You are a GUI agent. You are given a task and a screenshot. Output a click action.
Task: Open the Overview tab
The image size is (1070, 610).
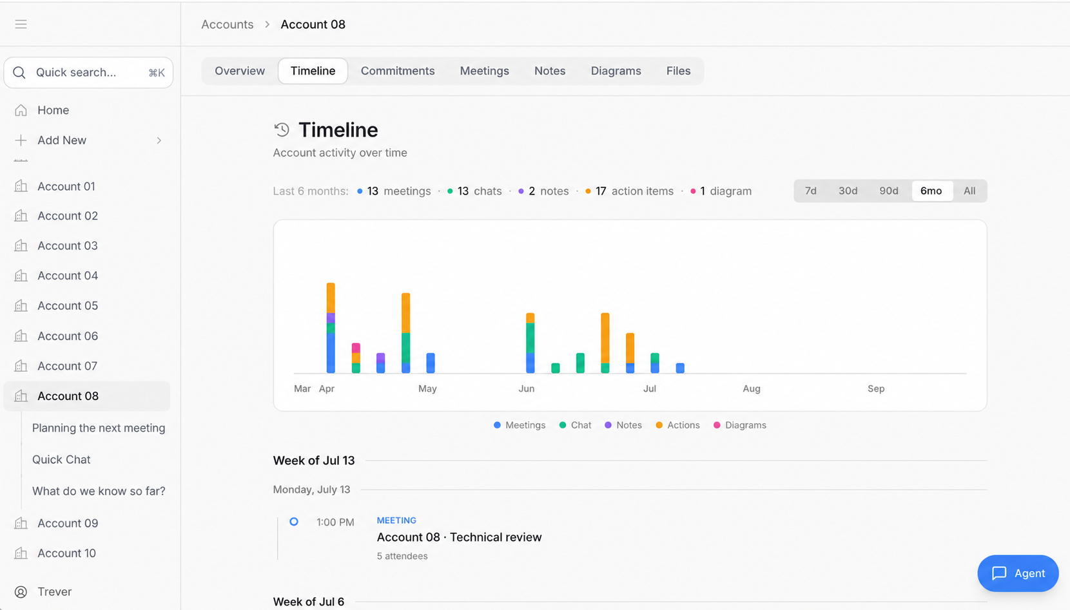pyautogui.click(x=240, y=71)
